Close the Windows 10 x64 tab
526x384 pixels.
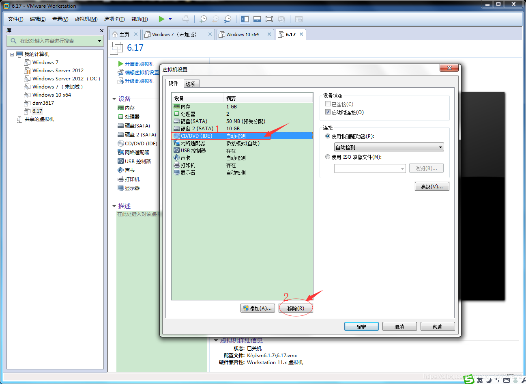[x=269, y=34]
